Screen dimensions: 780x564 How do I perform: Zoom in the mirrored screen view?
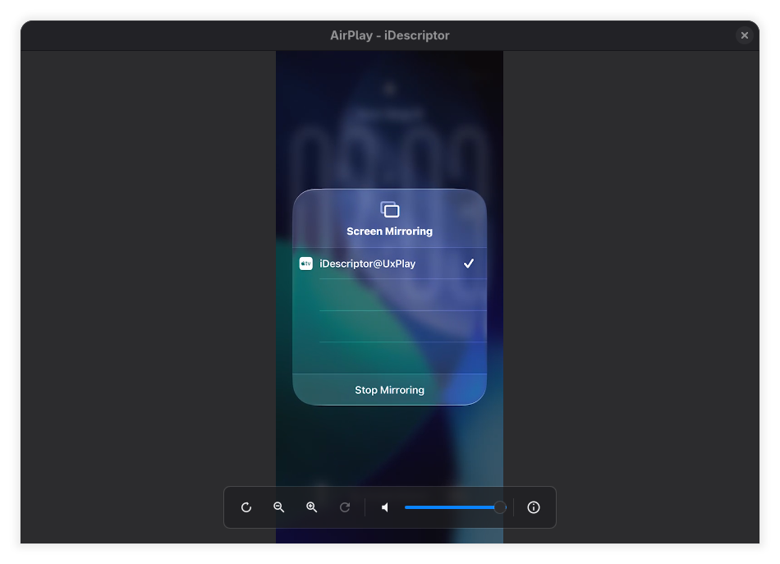[x=312, y=507]
